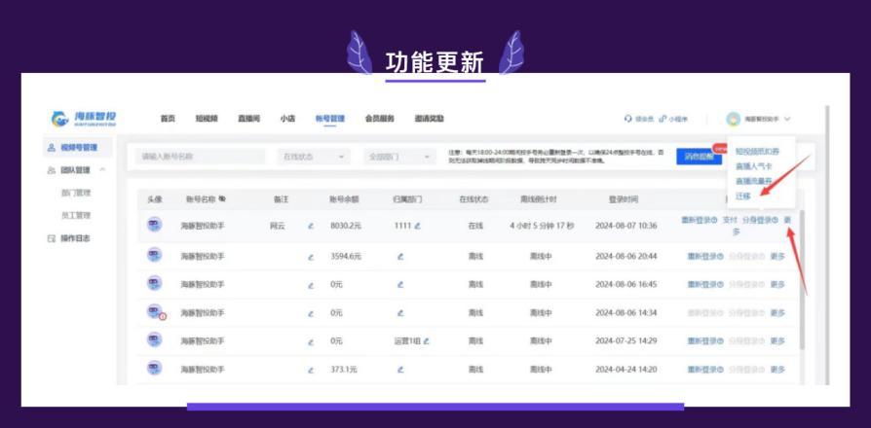The image size is (871, 428).
Task: Click department pencil in the 3594.6元 row
Action: [400, 257]
